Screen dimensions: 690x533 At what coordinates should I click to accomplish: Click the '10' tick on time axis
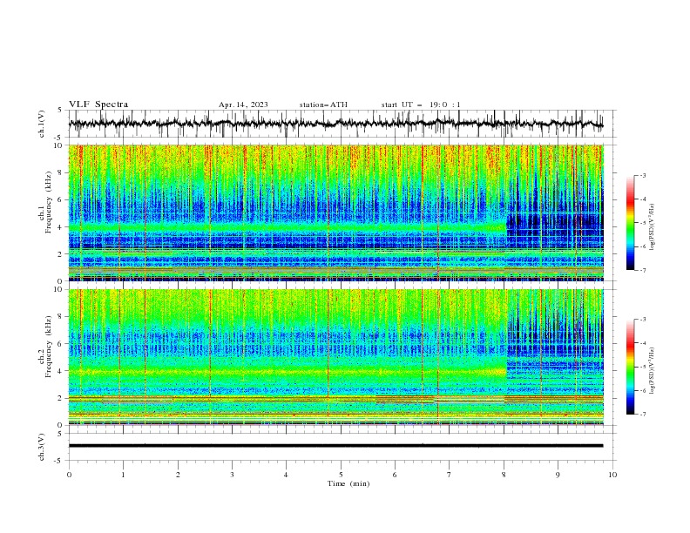click(612, 475)
